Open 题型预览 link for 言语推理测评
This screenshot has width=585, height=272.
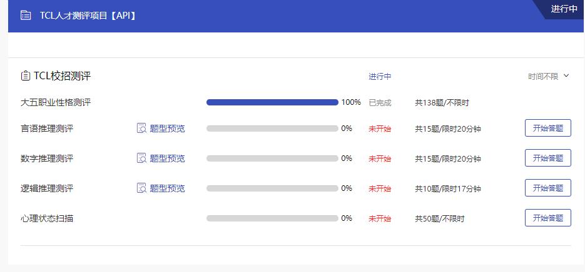167,129
